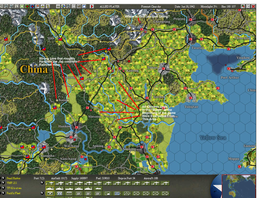The height and width of the screenshot is (198, 265).
Task: Click the Supply: 160897 value
Action: 79,178
